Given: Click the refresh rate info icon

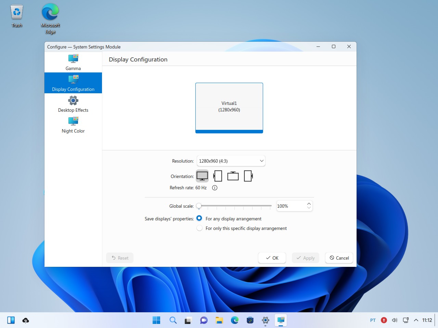Looking at the screenshot, I should pyautogui.click(x=215, y=188).
